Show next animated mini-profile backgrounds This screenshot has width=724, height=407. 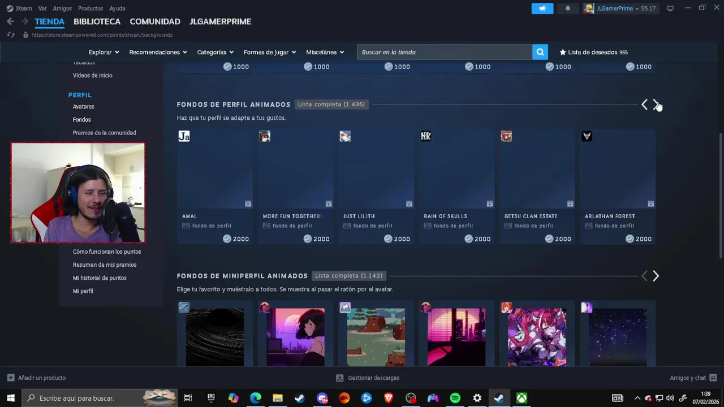pos(656,276)
